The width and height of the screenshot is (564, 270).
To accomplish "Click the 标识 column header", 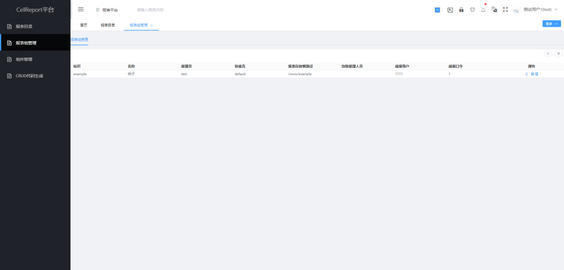I will [x=77, y=66].
